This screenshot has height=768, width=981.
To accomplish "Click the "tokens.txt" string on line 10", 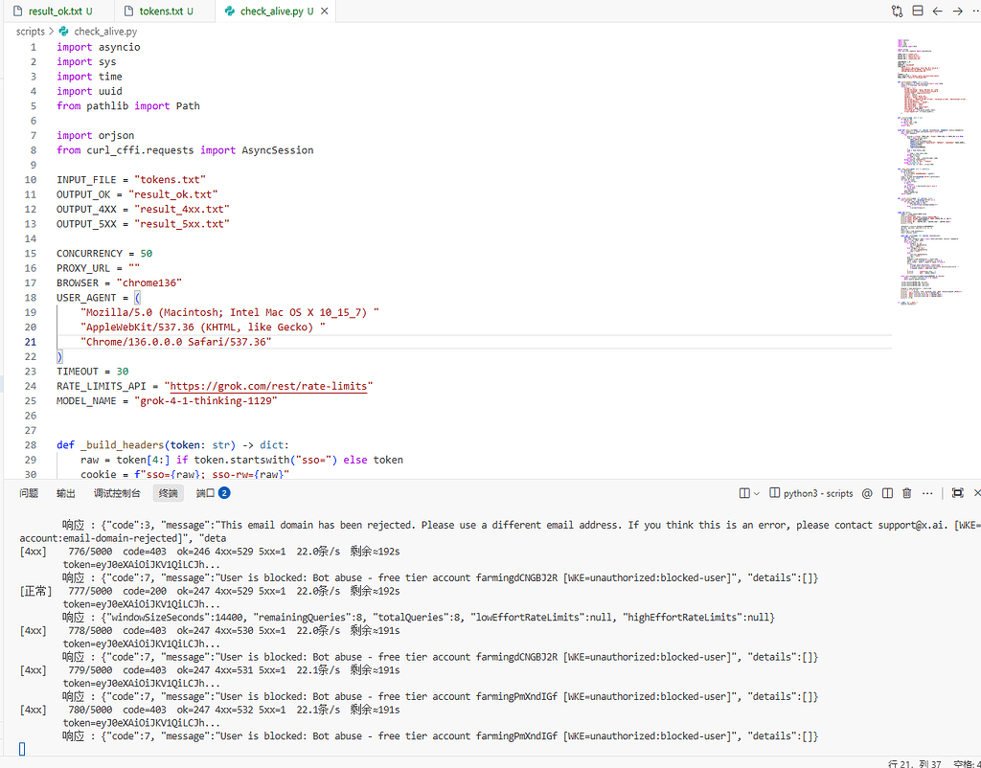I will tap(171, 179).
